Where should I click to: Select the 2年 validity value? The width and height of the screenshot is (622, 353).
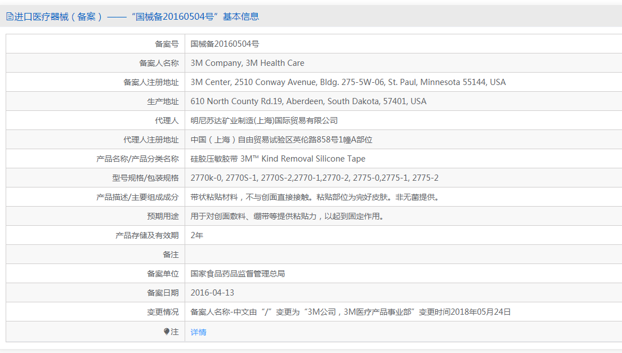197,235
